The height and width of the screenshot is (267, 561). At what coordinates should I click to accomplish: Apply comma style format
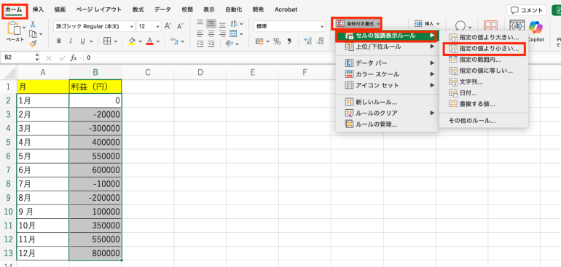(x=289, y=41)
